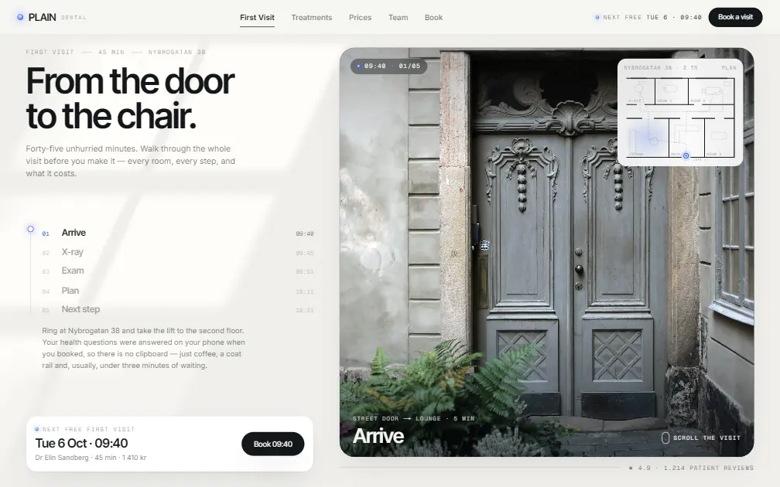Viewport: 780px width, 487px height.
Task: Click the 09:40 time next to Arrive
Action: pyautogui.click(x=304, y=233)
